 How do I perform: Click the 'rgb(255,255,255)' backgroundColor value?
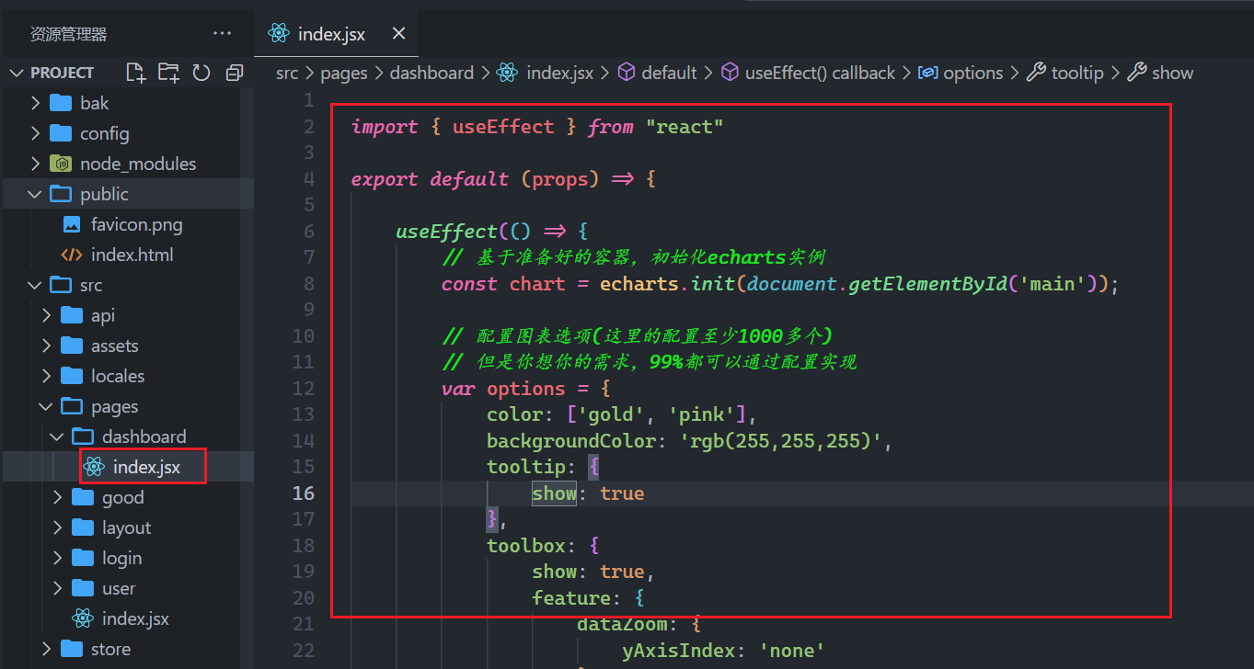(x=782, y=441)
